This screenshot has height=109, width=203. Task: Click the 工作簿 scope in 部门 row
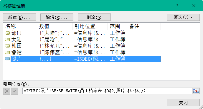point(118,33)
